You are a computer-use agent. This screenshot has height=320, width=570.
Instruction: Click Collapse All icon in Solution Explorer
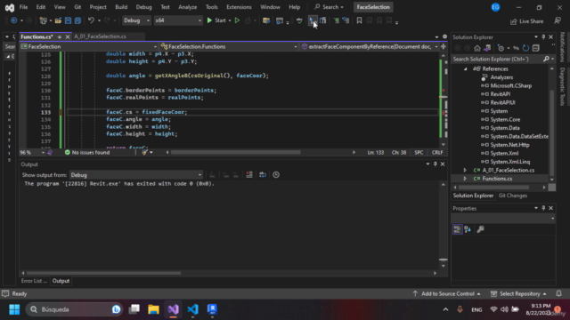[536, 48]
